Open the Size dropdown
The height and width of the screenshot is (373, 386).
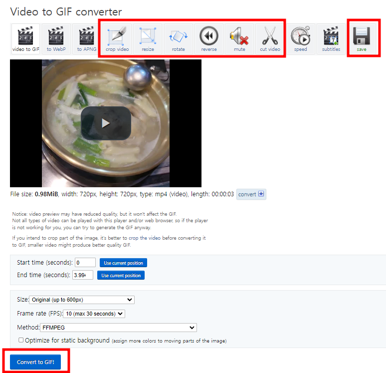point(82,300)
